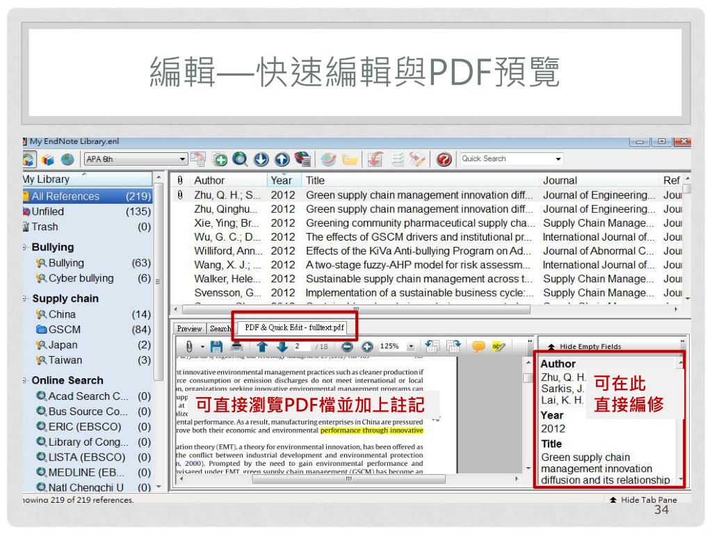
Task: Print the PDF using printer icon
Action: [x=236, y=347]
